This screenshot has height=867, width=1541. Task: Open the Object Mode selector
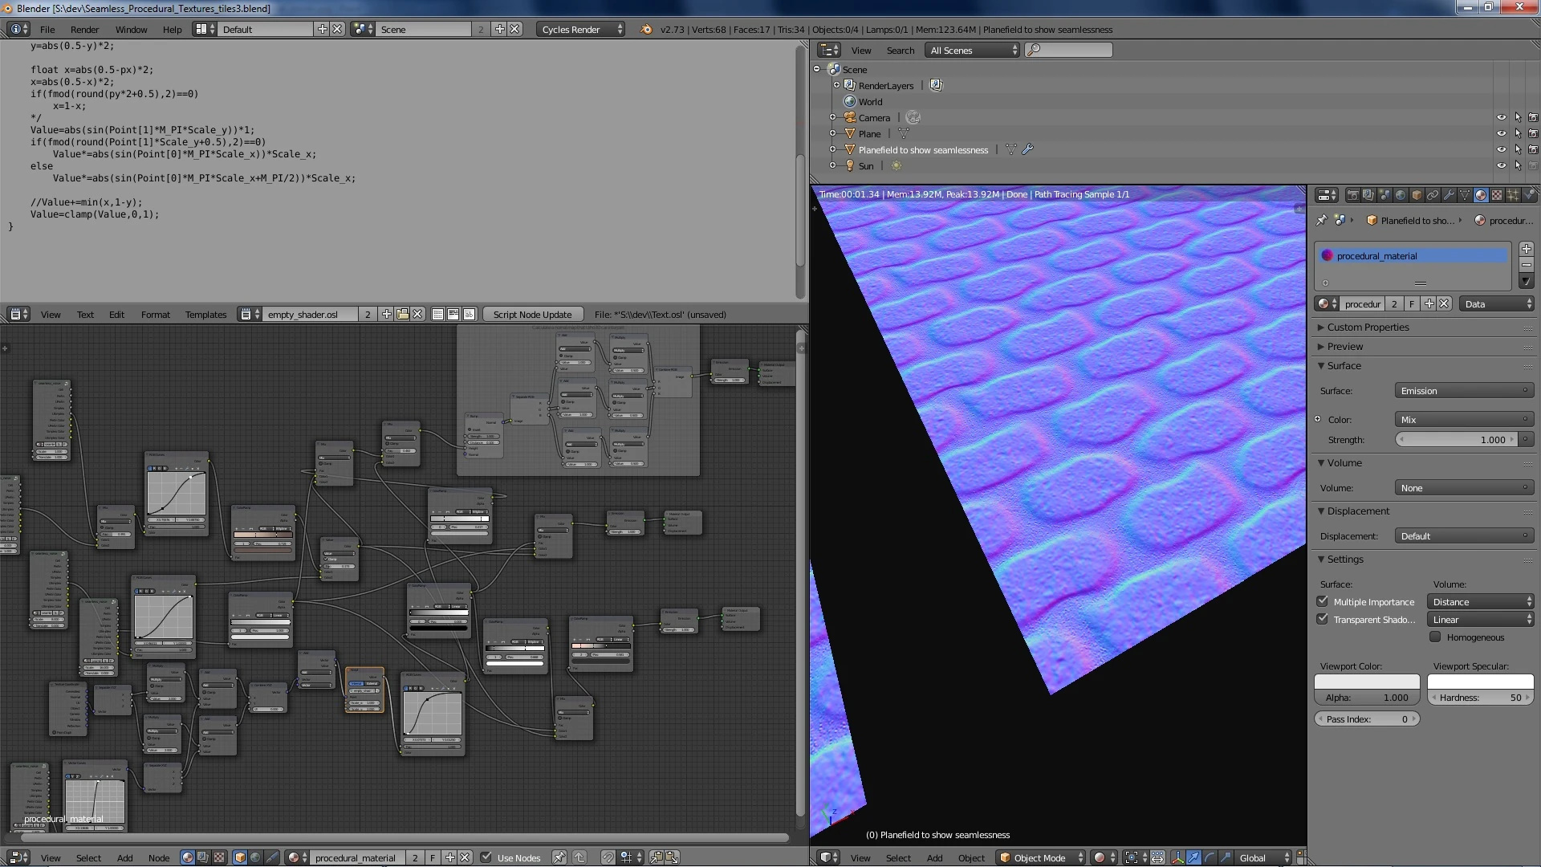coord(1041,857)
